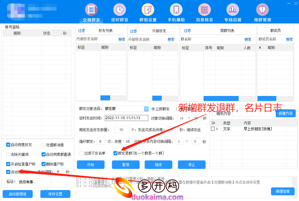The height and width of the screenshot is (201, 299).
Task: Toggle 过滤不发名单 checkbox
Action: tap(82, 153)
